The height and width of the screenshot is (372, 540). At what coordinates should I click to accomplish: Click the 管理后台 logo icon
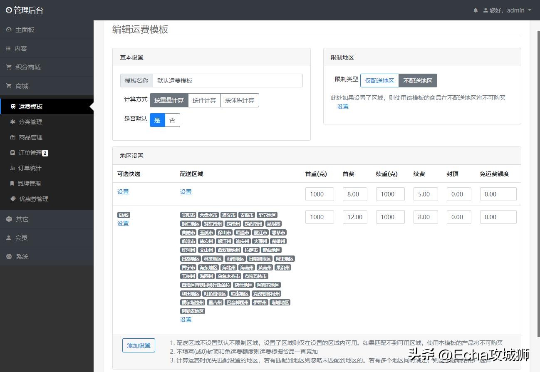coord(9,10)
